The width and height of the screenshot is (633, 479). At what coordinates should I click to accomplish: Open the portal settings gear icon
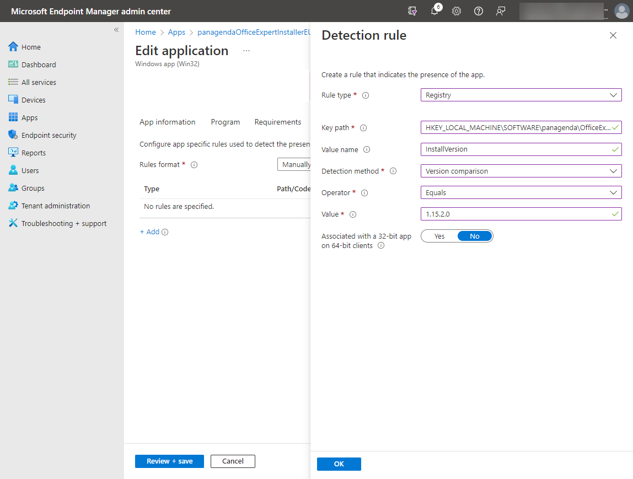point(457,11)
